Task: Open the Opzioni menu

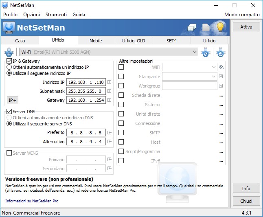Action: tap(31, 15)
